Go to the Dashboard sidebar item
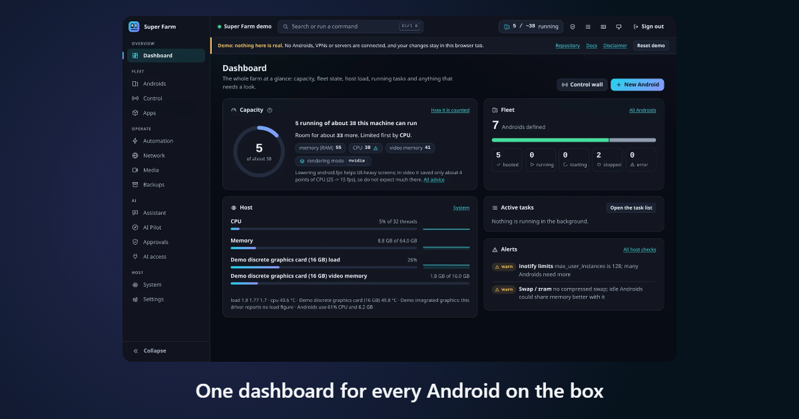 (x=166, y=56)
